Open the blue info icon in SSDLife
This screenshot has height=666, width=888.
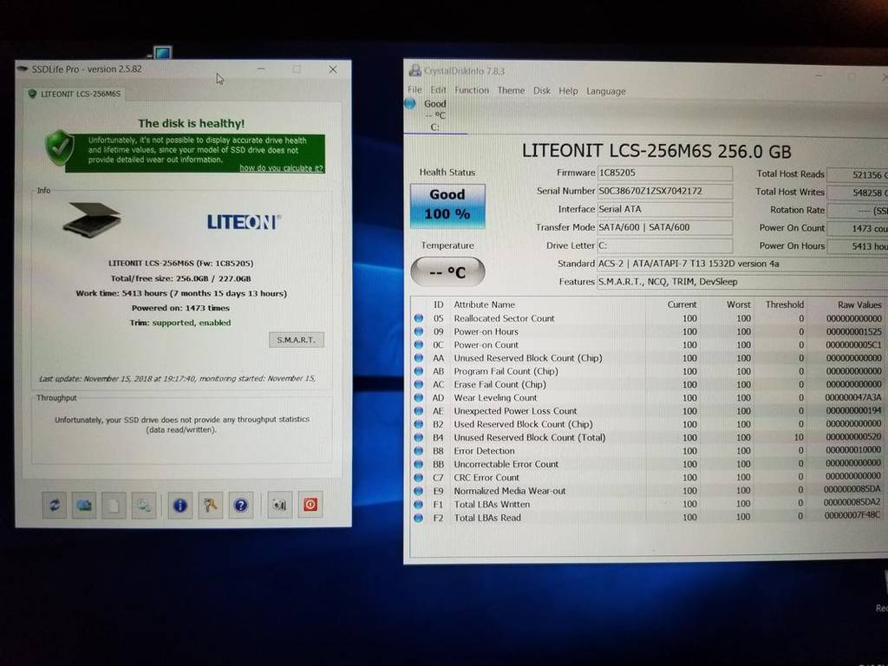point(180,506)
